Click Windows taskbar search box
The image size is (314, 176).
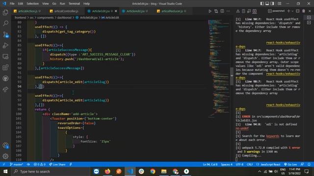[x=50, y=172]
